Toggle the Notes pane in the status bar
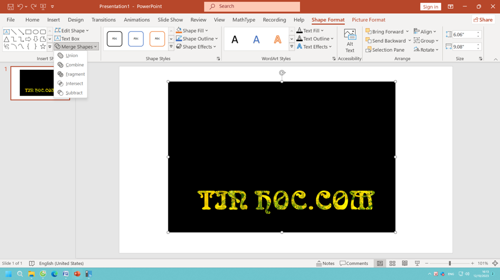500x280 pixels. (x=325, y=264)
